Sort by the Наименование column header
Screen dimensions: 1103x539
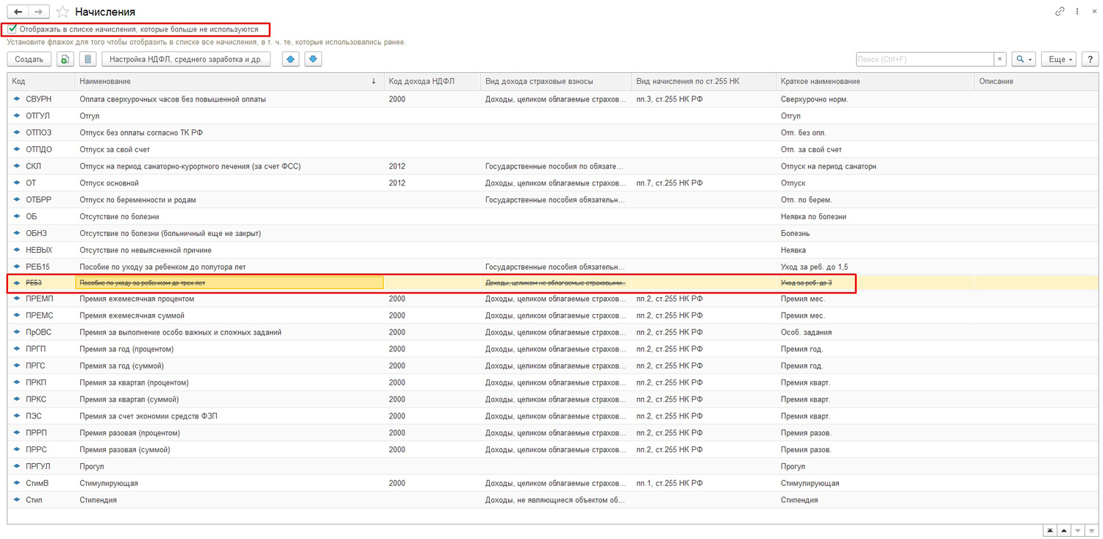229,81
